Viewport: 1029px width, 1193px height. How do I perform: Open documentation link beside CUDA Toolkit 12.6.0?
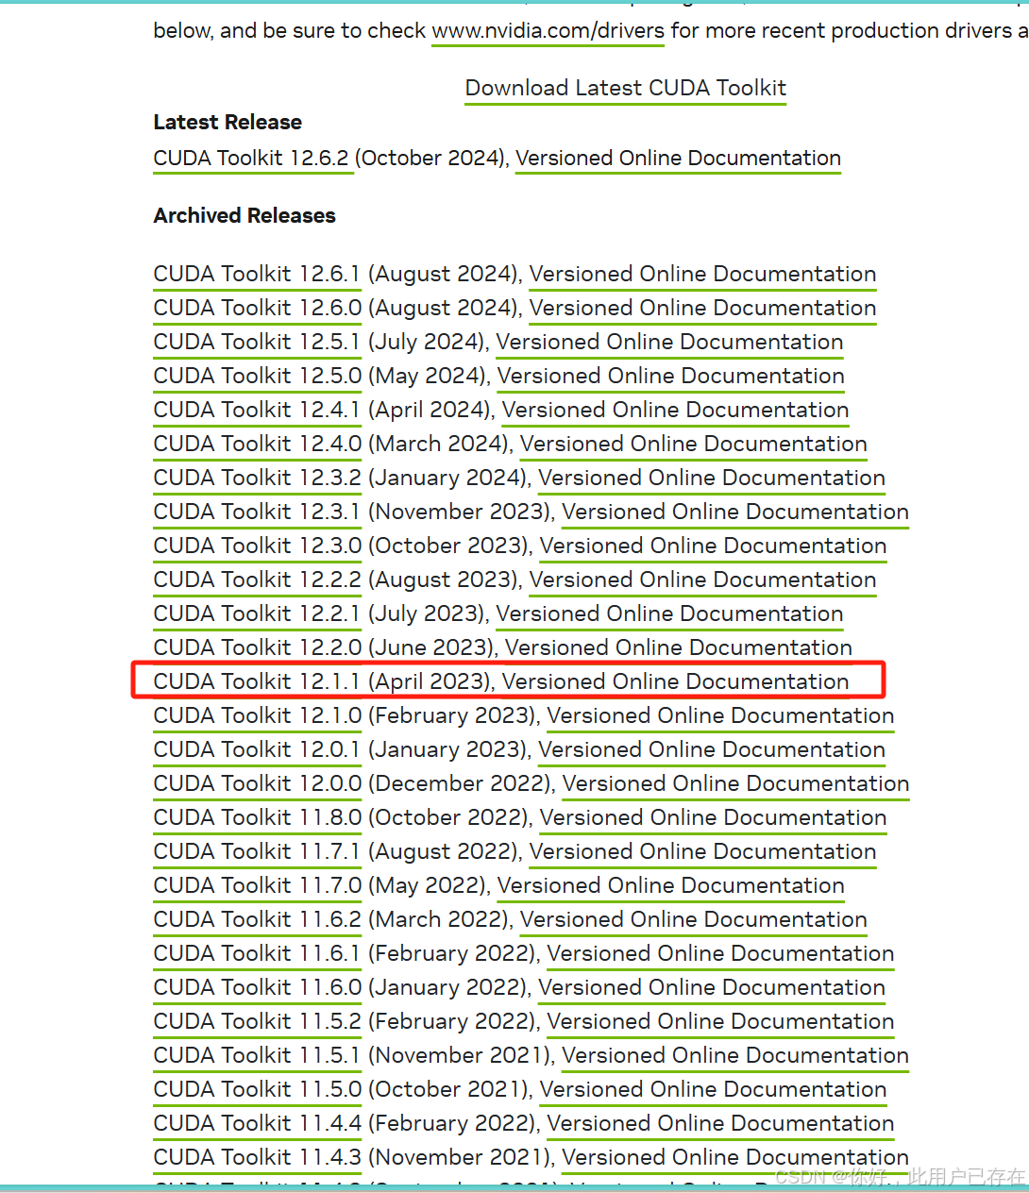click(x=703, y=308)
